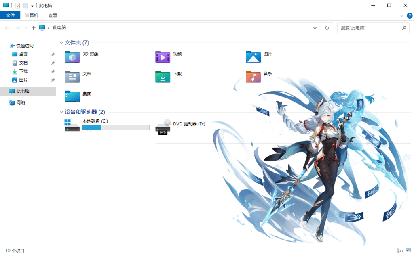Click the refresh icon beside the address bar
The height and width of the screenshot is (255, 414).
[x=327, y=28]
